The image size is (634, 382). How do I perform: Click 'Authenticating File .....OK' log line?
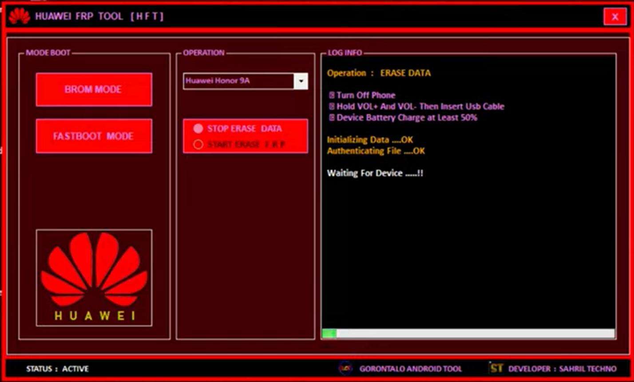tap(376, 151)
